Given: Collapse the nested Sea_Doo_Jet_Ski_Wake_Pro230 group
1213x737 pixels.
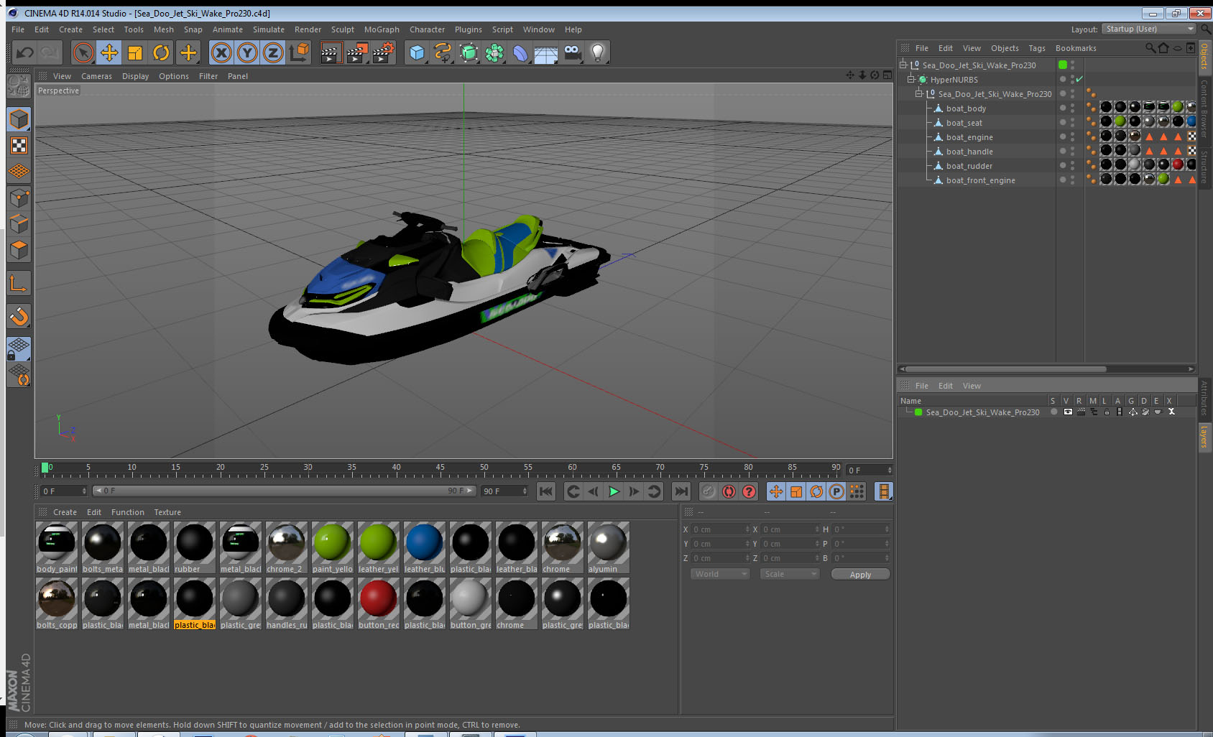Looking at the screenshot, I should [x=918, y=93].
